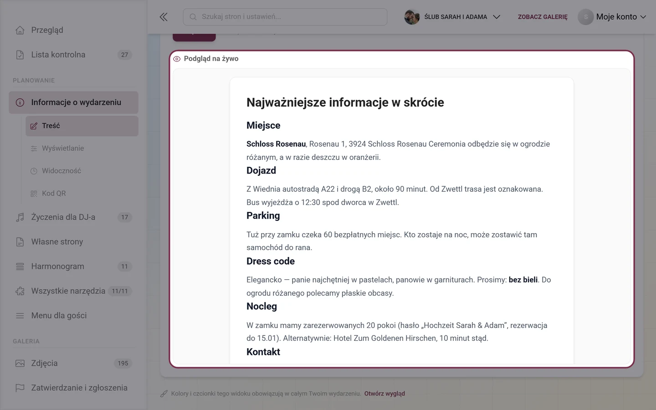Click the eye icon beside Podgląd na żywo
This screenshot has height=410, width=656.
click(177, 59)
